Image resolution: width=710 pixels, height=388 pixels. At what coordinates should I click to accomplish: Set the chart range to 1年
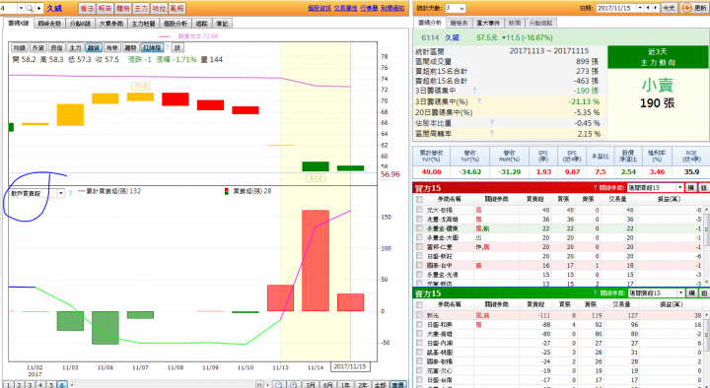[x=345, y=384]
